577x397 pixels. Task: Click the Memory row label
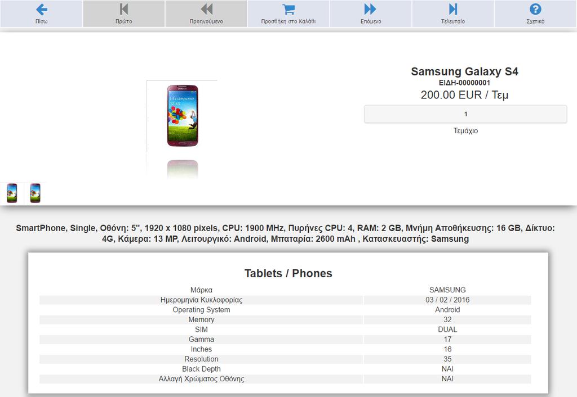pos(201,320)
